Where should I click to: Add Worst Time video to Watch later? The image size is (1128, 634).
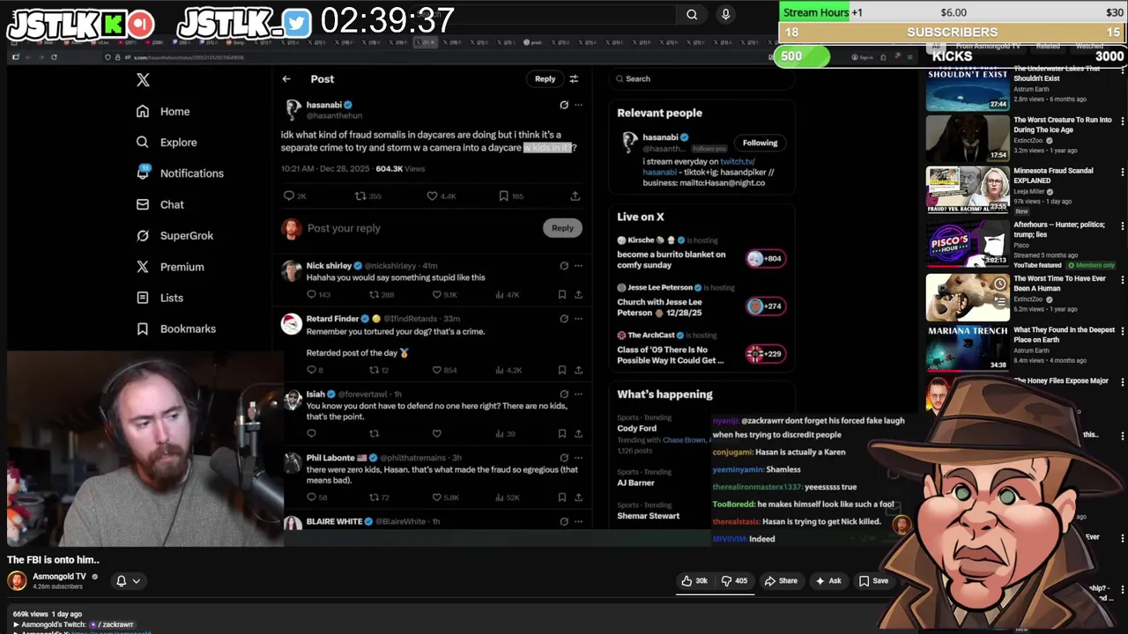click(x=999, y=284)
